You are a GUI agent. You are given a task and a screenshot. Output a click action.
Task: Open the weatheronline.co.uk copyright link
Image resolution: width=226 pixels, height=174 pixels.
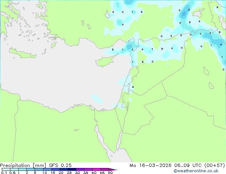point(196,171)
